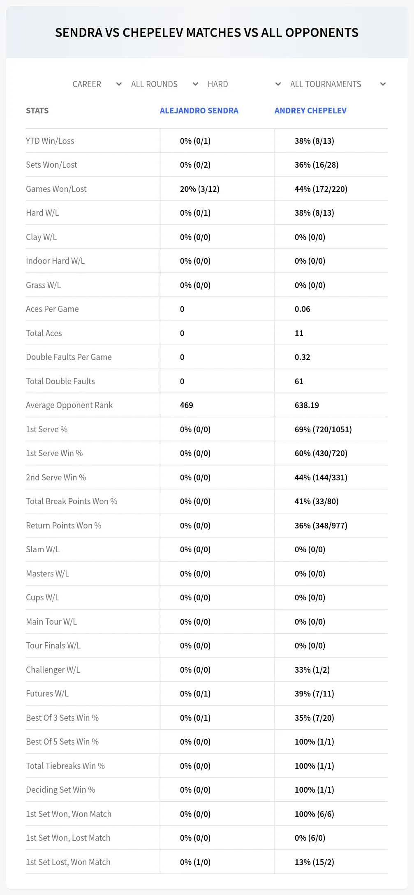Open the ALL ROUNDS dropdown filter
This screenshot has width=414, height=895.
164,84
